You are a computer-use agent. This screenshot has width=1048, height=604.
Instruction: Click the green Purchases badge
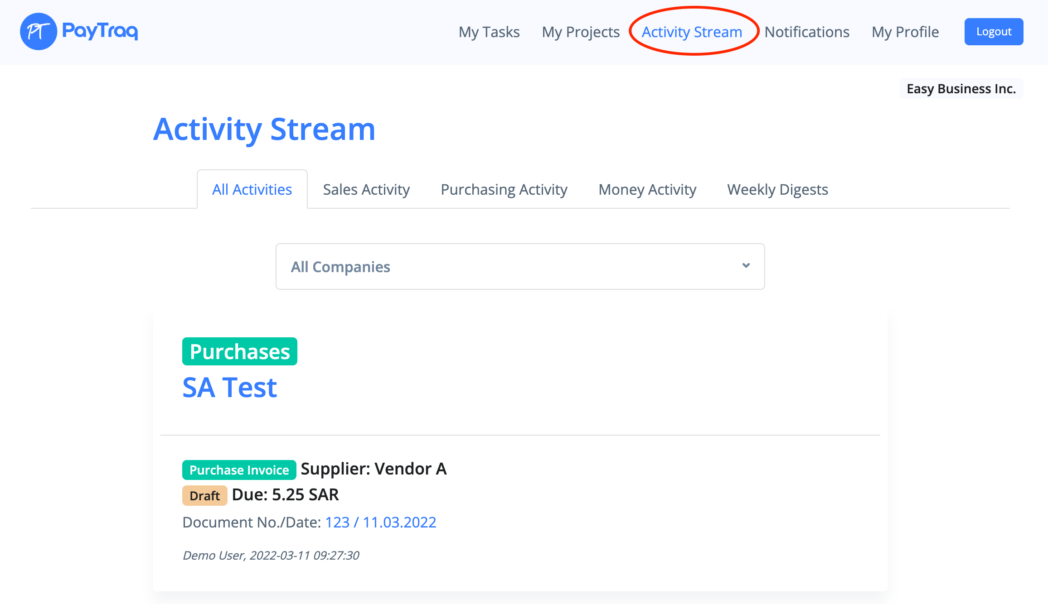(x=239, y=352)
